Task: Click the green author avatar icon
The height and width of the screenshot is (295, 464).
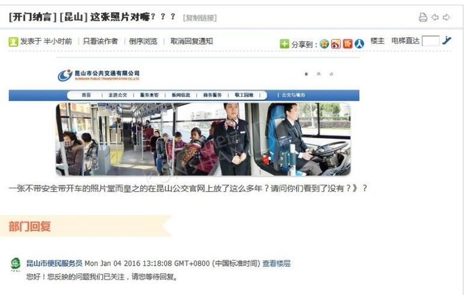Action: pos(13,41)
